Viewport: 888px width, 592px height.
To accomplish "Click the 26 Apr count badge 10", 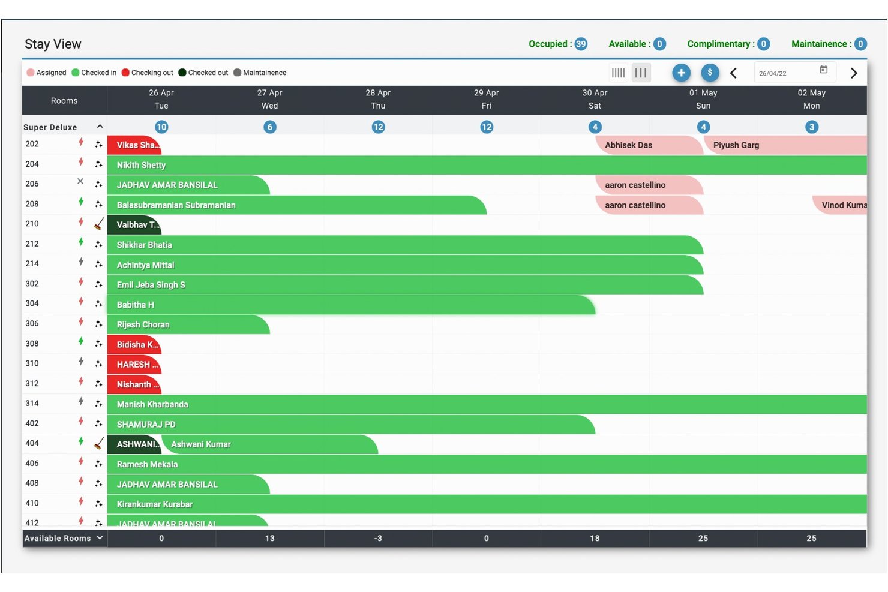I will (x=161, y=127).
